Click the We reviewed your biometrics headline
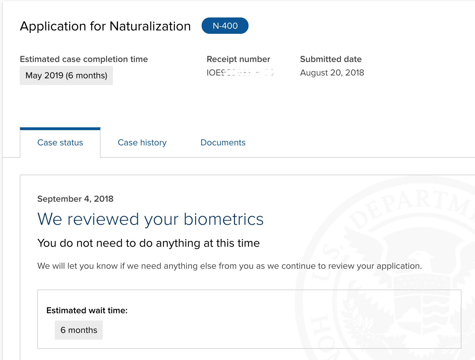The image size is (475, 360). click(151, 219)
